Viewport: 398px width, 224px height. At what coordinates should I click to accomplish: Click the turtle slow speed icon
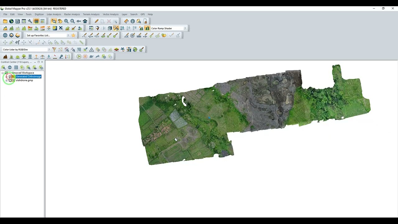[x=91, y=57]
